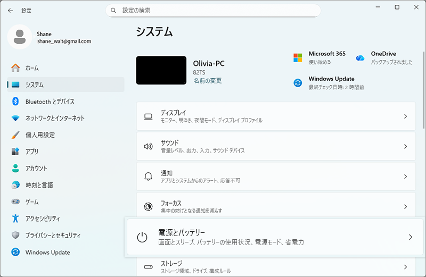Expand ストレージ with its chevron
Viewport: 426px width, 277px height.
[x=405, y=267]
